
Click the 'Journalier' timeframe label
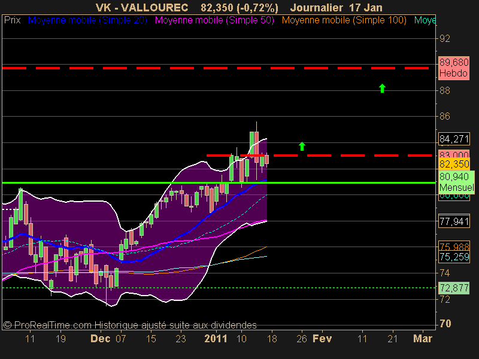click(317, 7)
